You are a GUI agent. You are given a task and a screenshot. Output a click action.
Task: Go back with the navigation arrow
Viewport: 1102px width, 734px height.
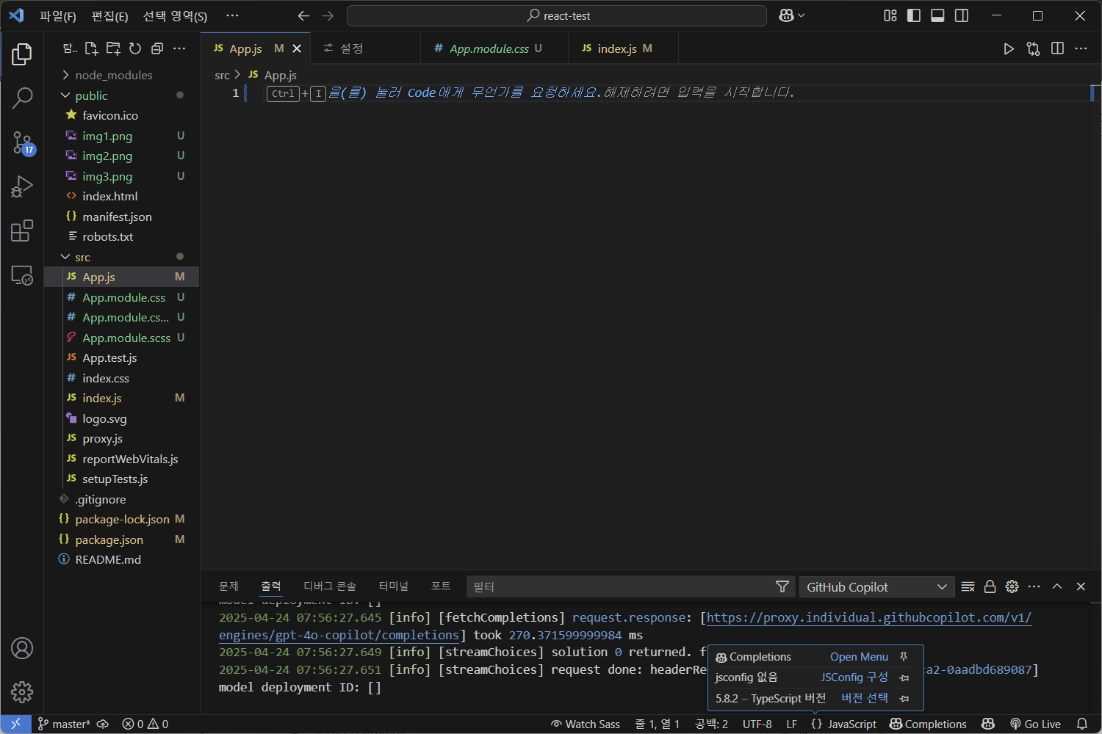pos(303,15)
